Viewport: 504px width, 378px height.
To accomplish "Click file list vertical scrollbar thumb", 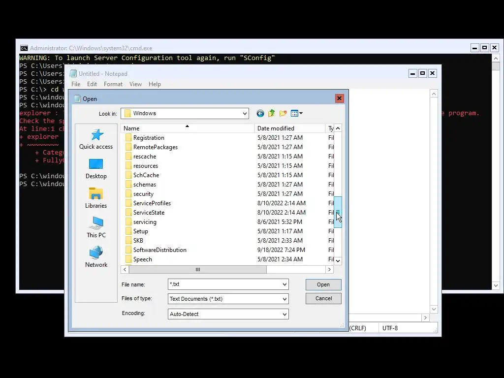I will (338, 212).
